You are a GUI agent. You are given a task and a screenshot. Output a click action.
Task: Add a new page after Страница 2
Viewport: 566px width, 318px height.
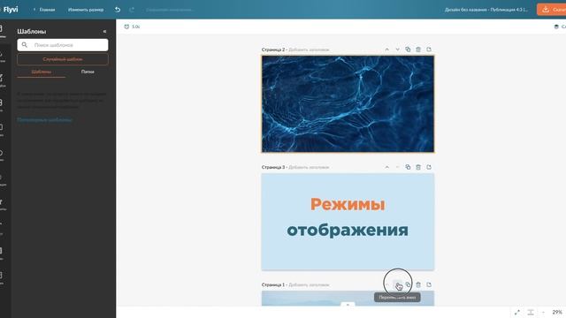click(429, 49)
